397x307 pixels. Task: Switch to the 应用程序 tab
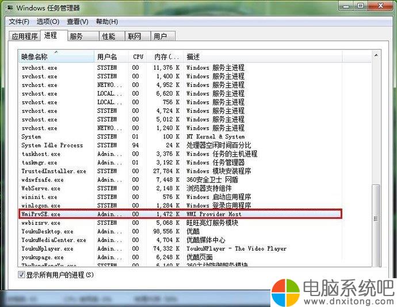tap(25, 36)
